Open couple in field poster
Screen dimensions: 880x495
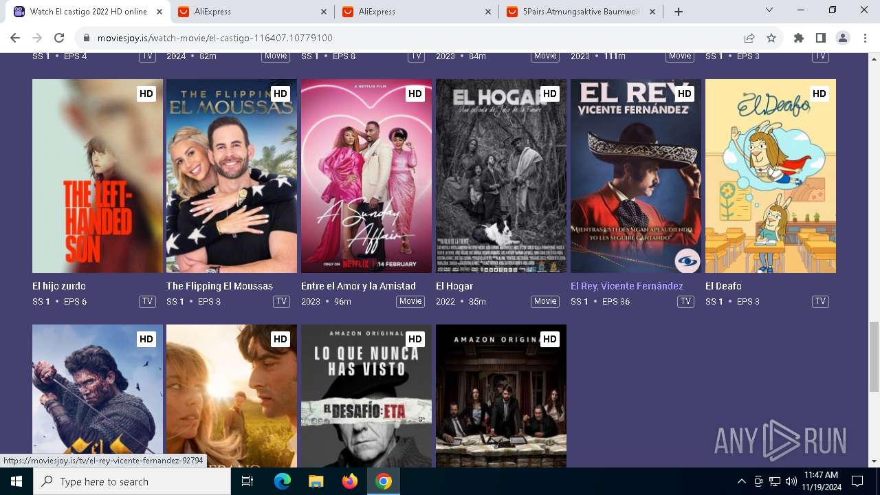click(x=232, y=396)
